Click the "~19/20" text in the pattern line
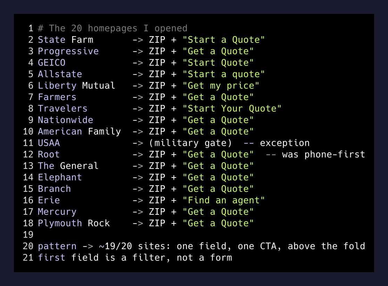Viewport: 388px width, 286px height. 116,246
